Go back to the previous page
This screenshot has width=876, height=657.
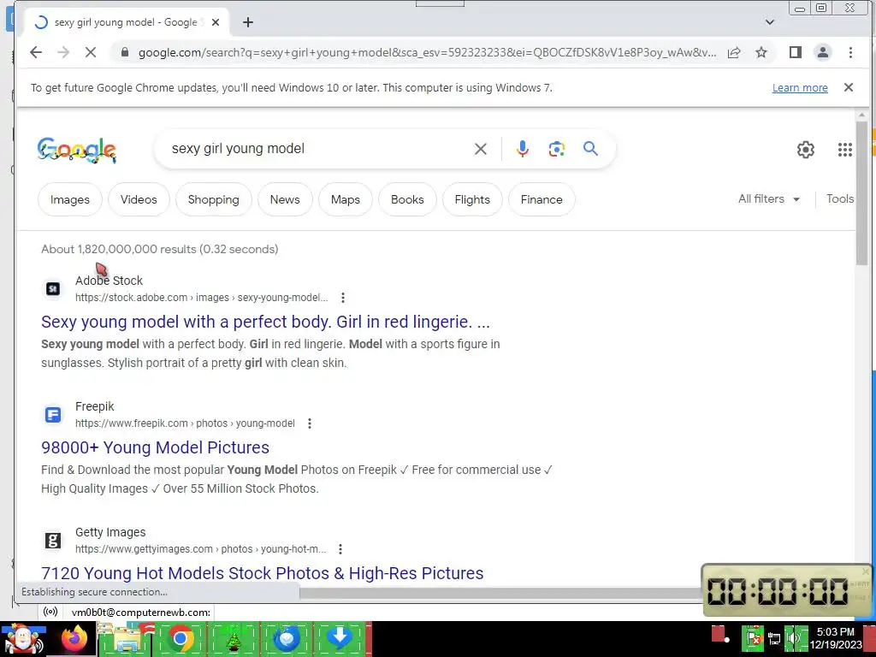pos(36,52)
